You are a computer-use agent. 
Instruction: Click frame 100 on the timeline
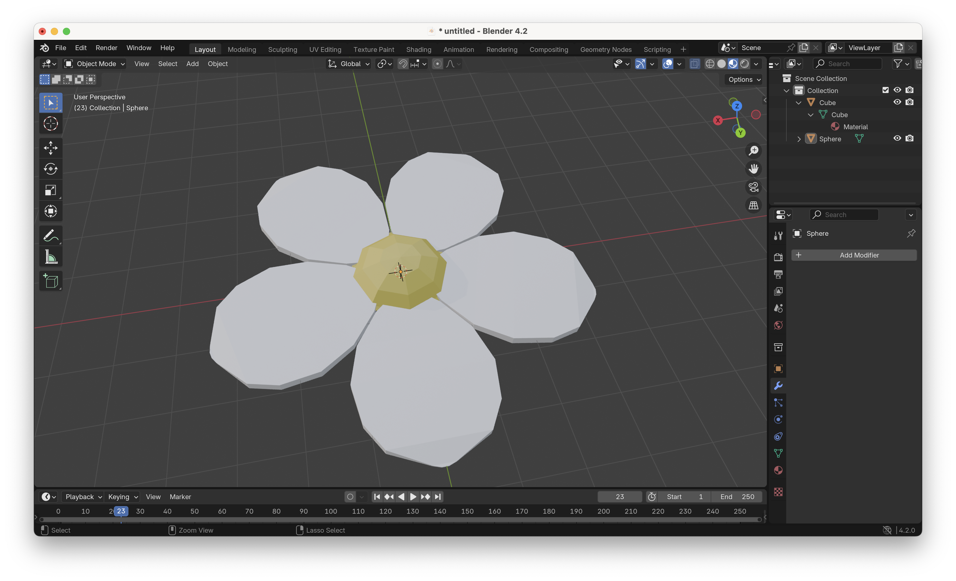331,511
